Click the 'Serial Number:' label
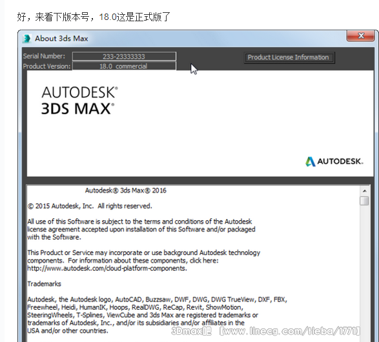The image size is (379, 342). coord(44,56)
